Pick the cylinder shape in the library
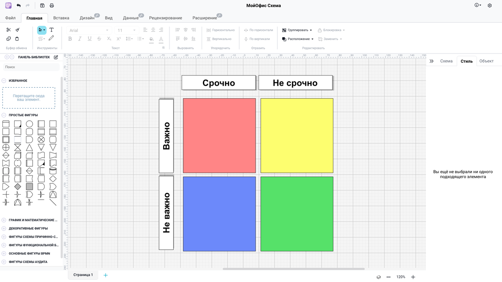This screenshot has height=282, width=502. [53, 171]
